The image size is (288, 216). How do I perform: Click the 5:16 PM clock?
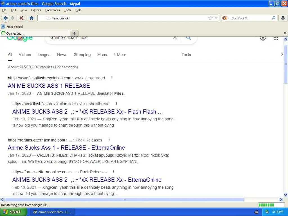(x=278, y=212)
